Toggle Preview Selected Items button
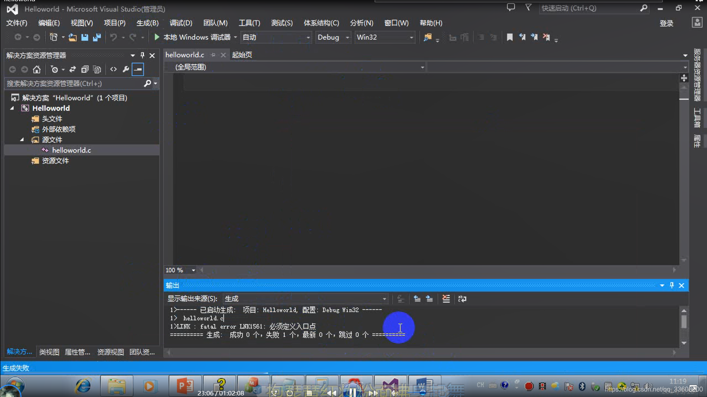The width and height of the screenshot is (707, 397). pos(138,69)
